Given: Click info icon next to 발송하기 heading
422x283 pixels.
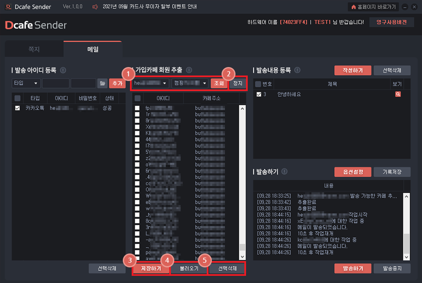Looking at the screenshot, I should click(x=284, y=171).
